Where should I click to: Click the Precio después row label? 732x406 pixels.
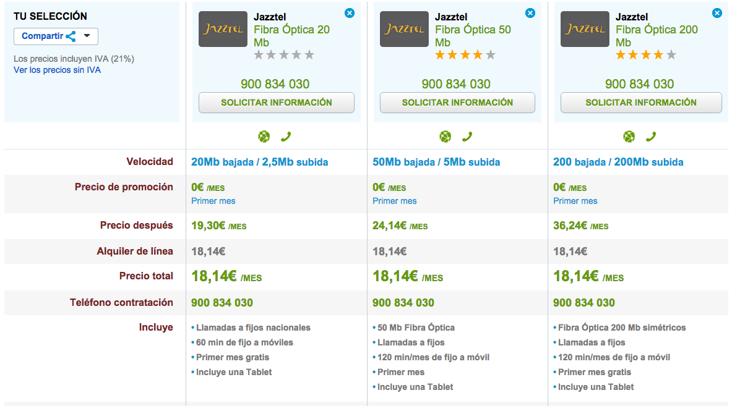[136, 226]
